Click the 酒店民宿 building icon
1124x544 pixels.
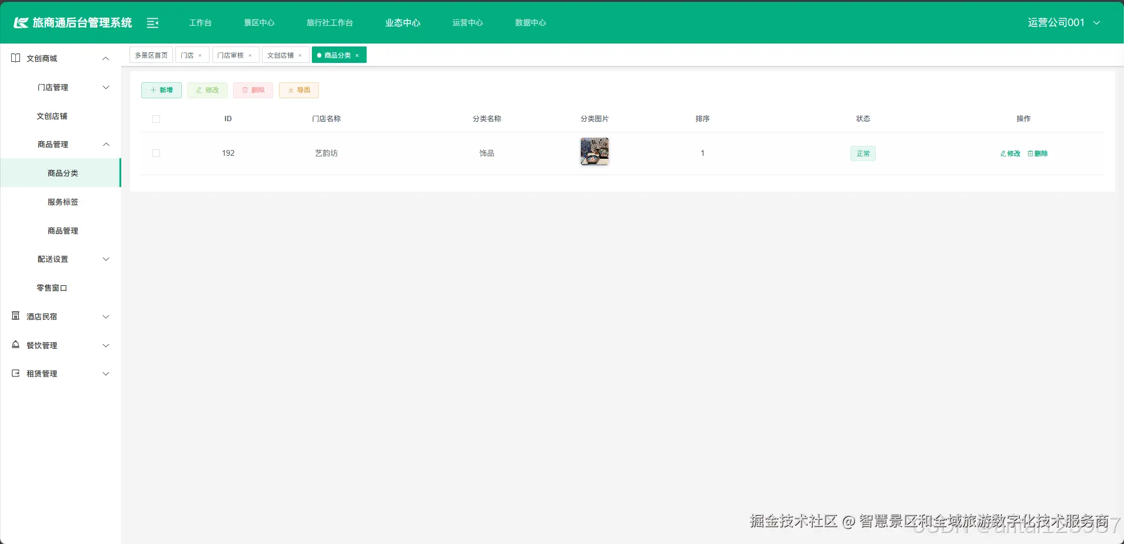(16, 316)
